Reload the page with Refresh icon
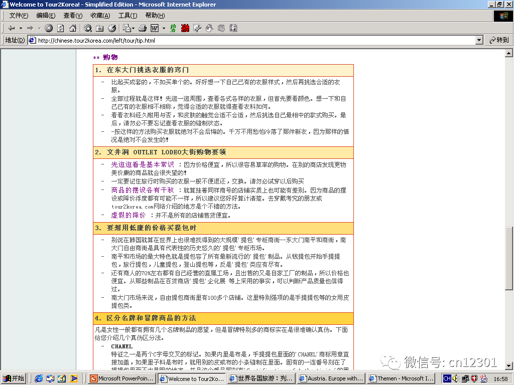The width and height of the screenshot is (514, 385). click(x=61, y=28)
